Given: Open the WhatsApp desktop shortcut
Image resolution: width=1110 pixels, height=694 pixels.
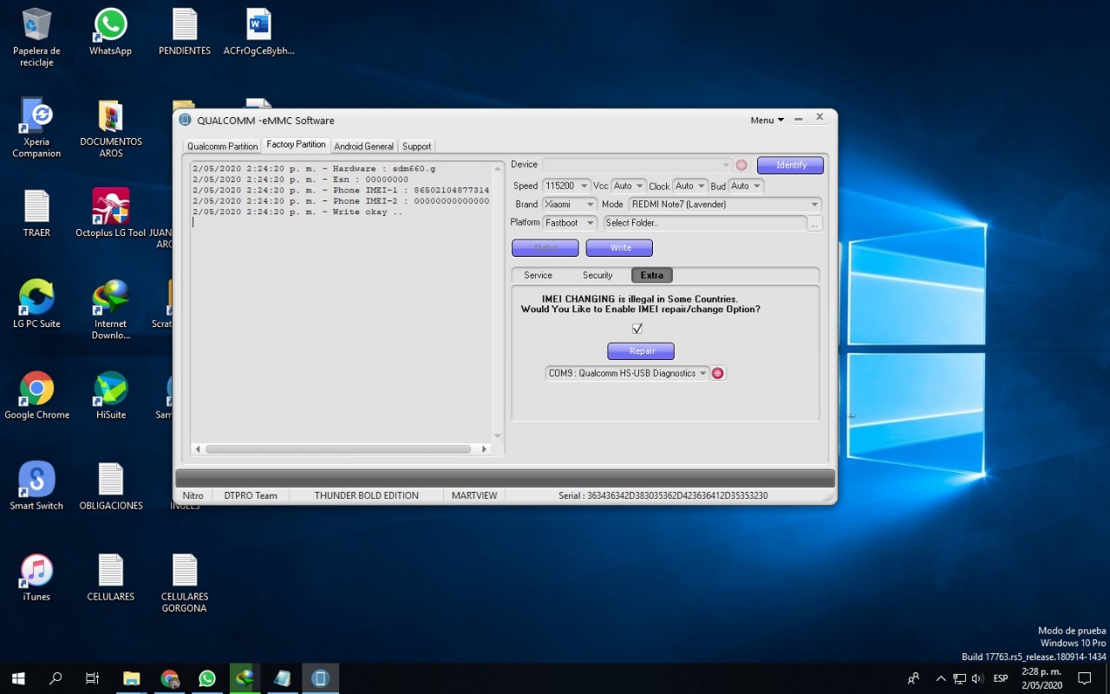Looking at the screenshot, I should tap(111, 32).
